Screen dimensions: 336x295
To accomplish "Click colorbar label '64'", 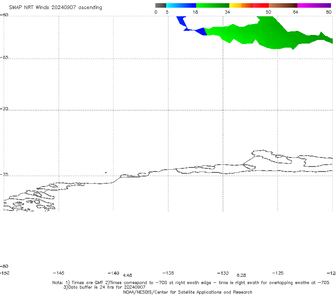I will [x=296, y=12].
